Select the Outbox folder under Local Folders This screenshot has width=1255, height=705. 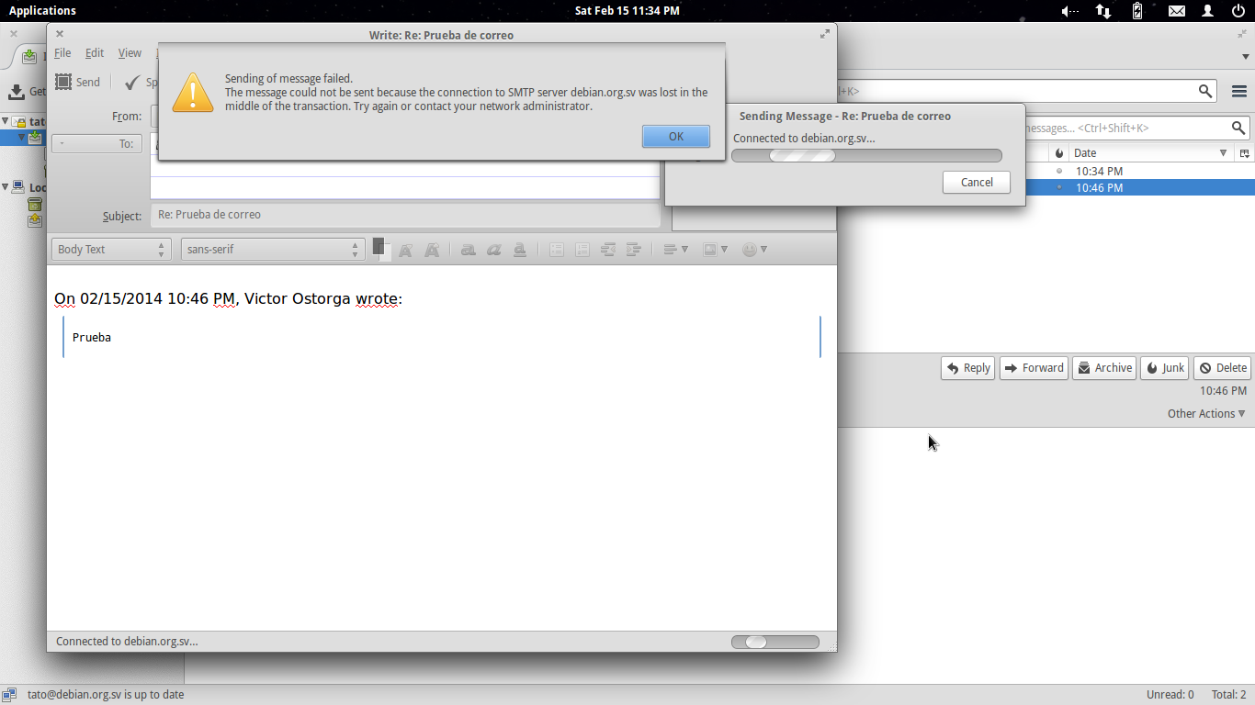coord(35,220)
